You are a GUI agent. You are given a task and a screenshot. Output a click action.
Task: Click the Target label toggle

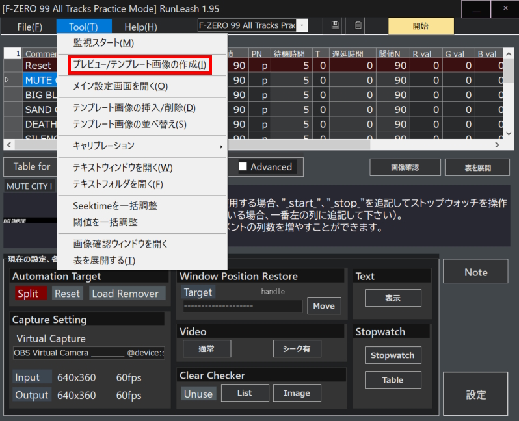(198, 292)
